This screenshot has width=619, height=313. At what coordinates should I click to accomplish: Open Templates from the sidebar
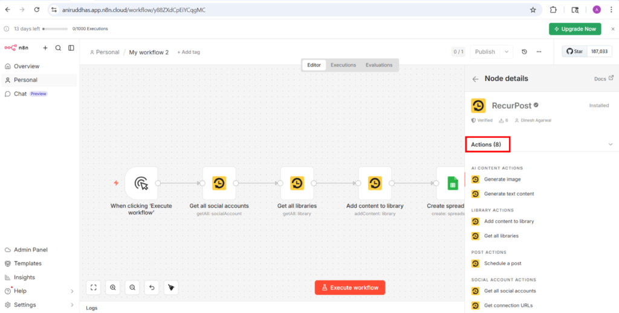pyautogui.click(x=39, y=263)
